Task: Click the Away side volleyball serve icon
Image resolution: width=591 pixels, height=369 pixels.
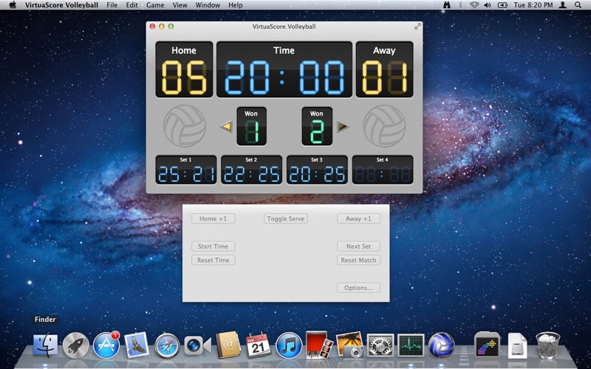Action: (x=384, y=125)
